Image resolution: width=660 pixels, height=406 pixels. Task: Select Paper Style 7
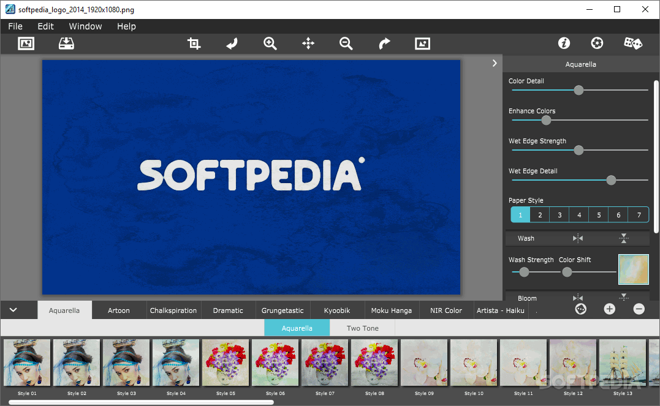[x=639, y=214]
